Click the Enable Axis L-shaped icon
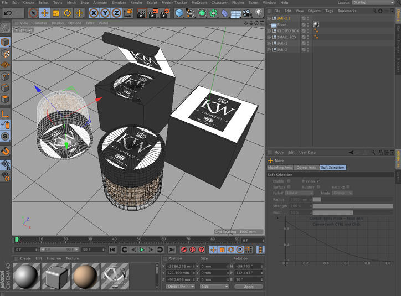Viewport: 401px width, 296px height. click(5, 114)
